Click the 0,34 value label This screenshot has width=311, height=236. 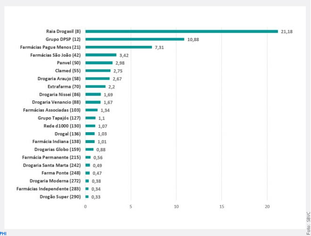coord(96,189)
